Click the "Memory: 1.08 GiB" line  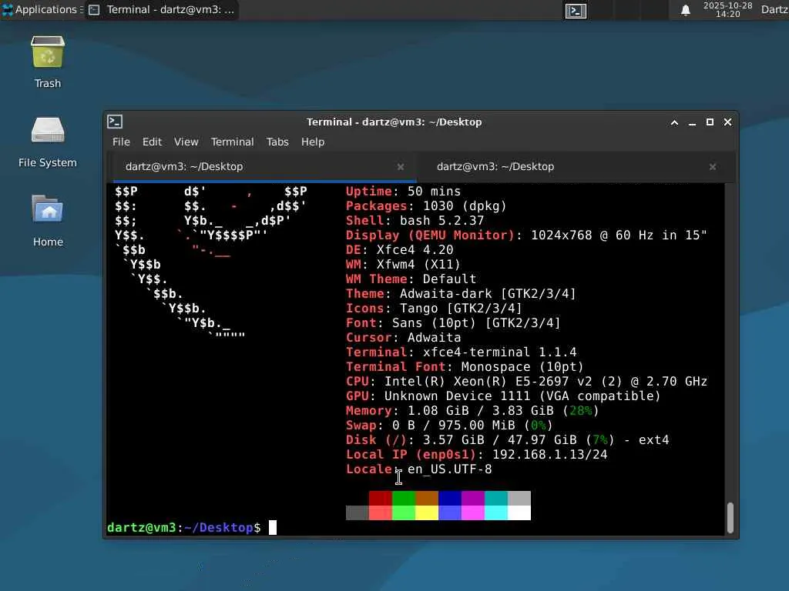pyautogui.click(x=472, y=411)
